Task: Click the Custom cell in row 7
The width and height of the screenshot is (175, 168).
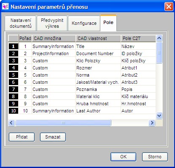Action: coord(54,89)
